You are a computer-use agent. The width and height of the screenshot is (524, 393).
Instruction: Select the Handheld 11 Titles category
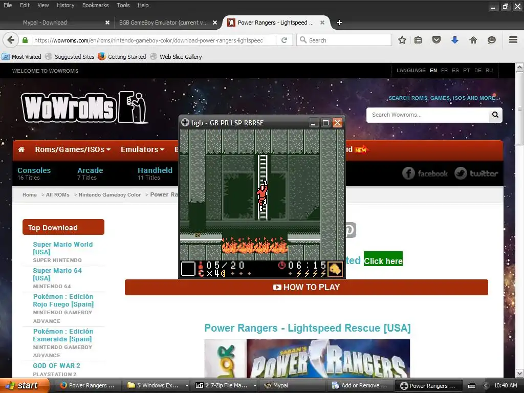[155, 173]
